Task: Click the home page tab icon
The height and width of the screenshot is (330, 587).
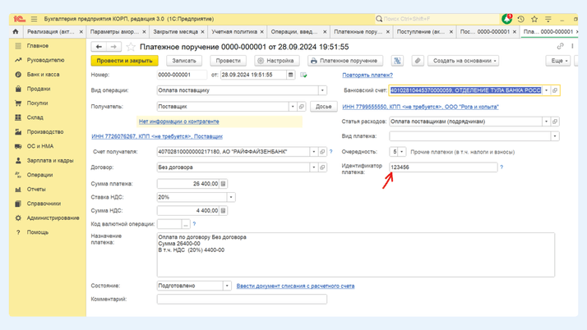Action: (x=16, y=32)
